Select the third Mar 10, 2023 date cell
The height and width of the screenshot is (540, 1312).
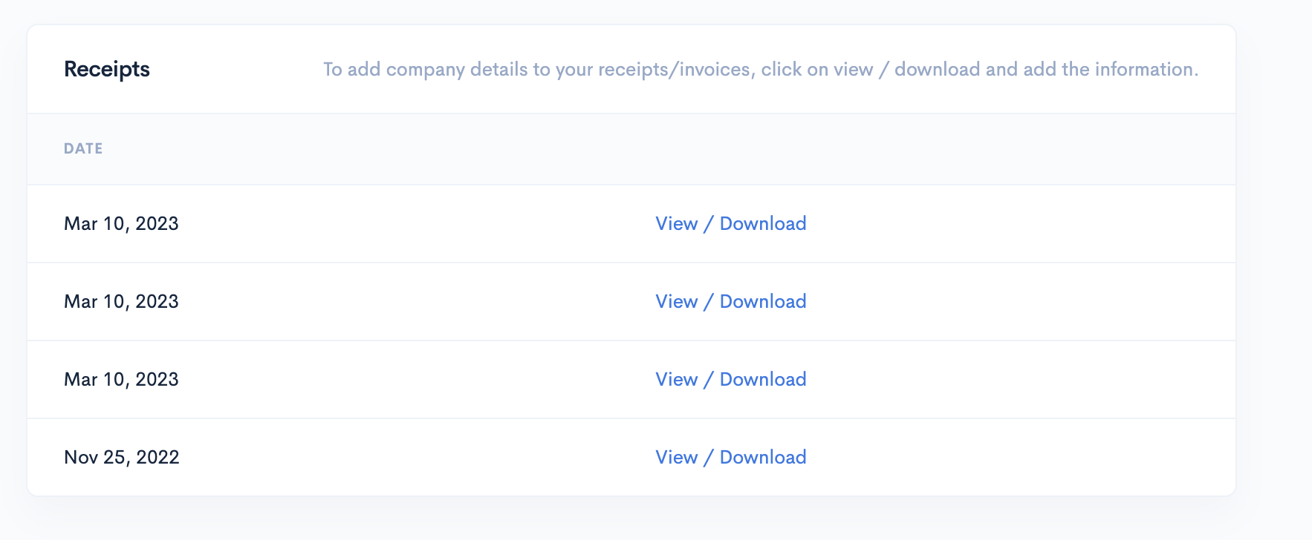click(x=121, y=379)
